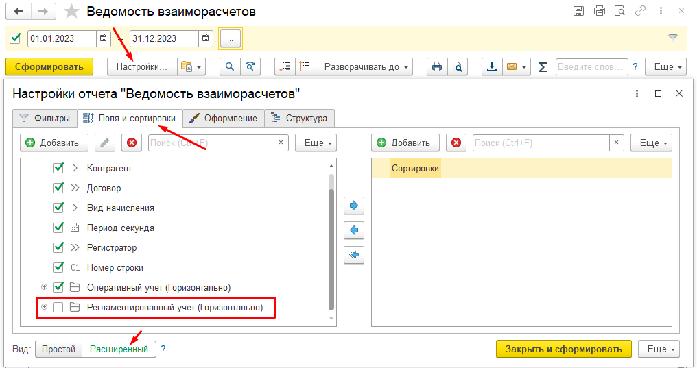Screen dimensions: 697x368
Task: Open Еще menu in fields panel
Action: (316, 143)
